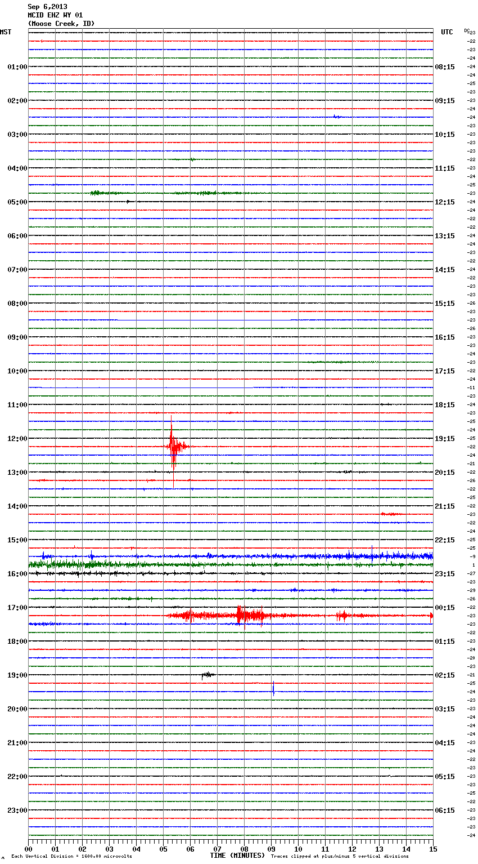The height and width of the screenshot is (864, 478).
Task: Click the 19:15 UTC time label
Action: [445, 438]
